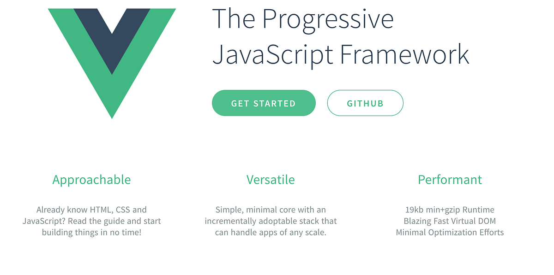The height and width of the screenshot is (275, 554).
Task: Click the headline The Progressive JavaScript Framework
Action: 342,37
